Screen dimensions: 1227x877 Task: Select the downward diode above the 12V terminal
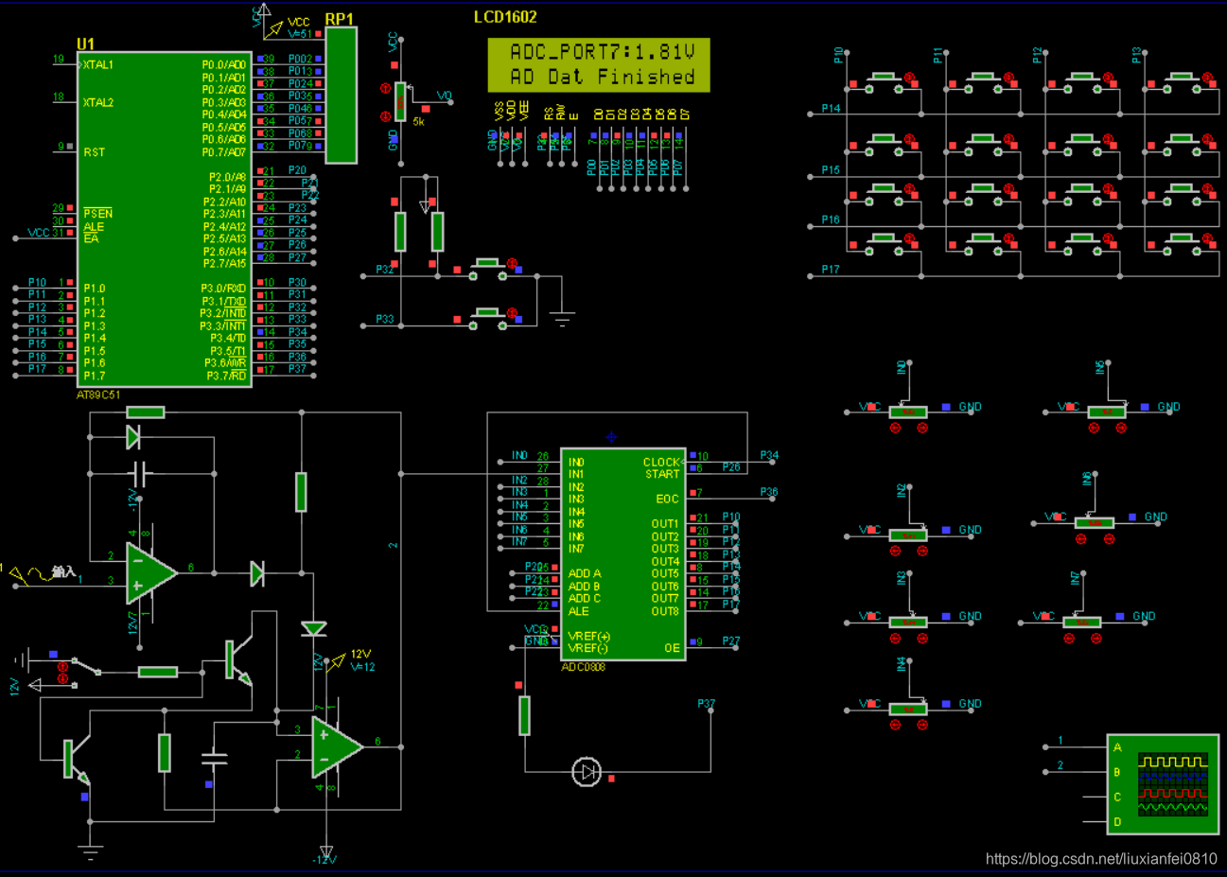tap(314, 628)
